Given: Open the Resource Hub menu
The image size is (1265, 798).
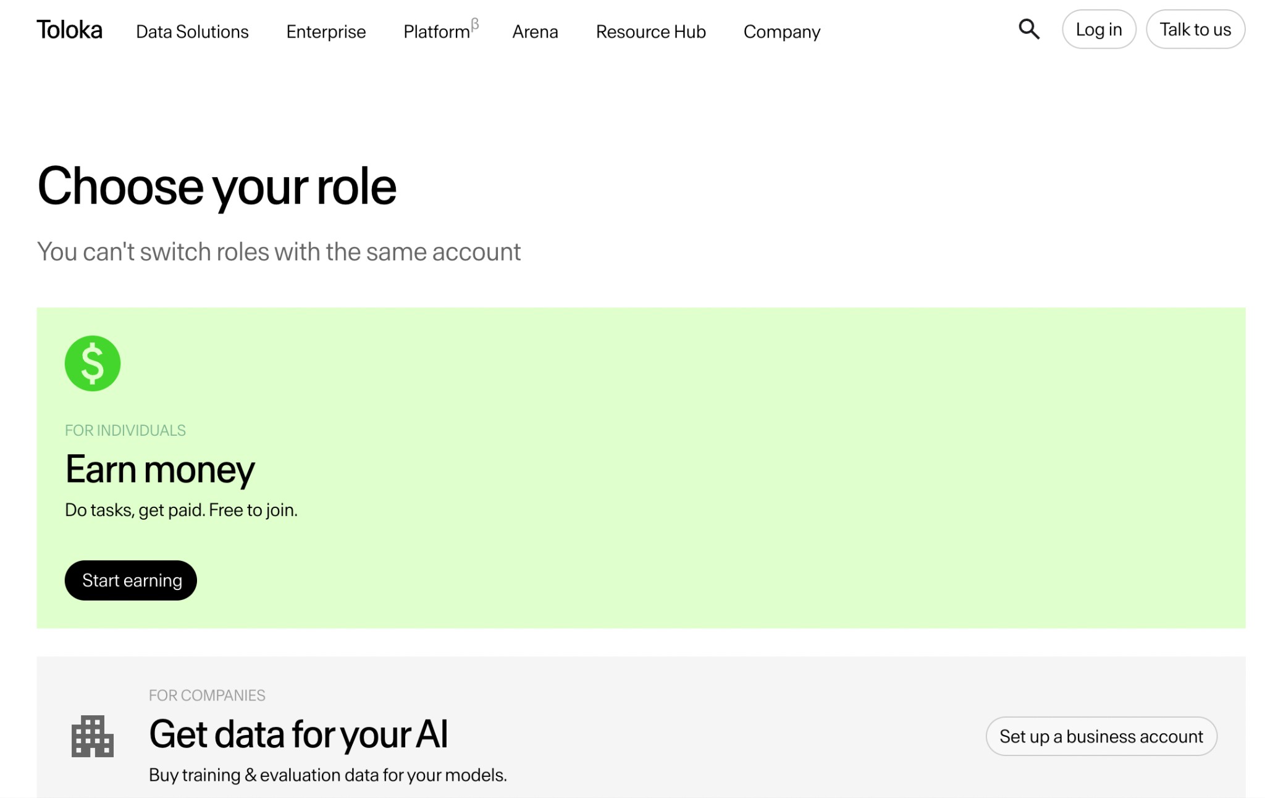Looking at the screenshot, I should pos(650,31).
